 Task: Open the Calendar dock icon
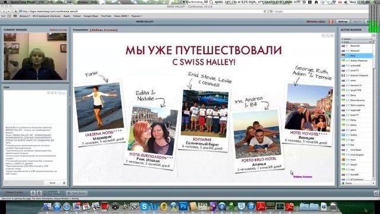click(x=86, y=206)
